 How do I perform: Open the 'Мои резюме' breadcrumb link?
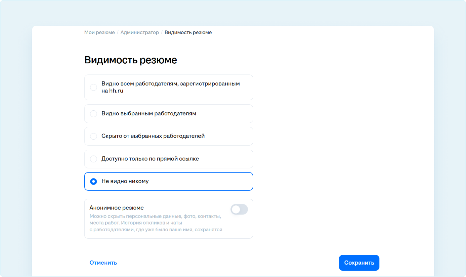click(x=99, y=33)
